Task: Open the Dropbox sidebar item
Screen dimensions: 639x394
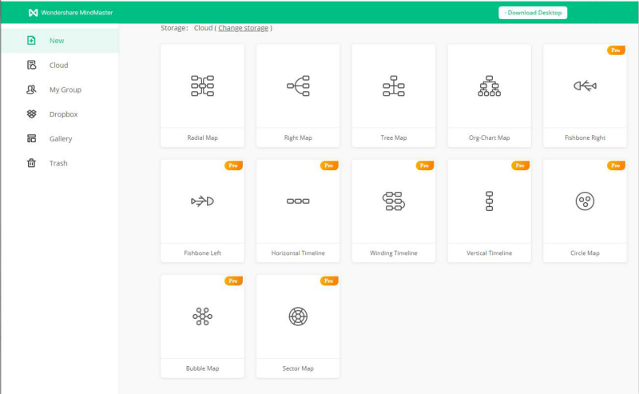Action: click(63, 114)
